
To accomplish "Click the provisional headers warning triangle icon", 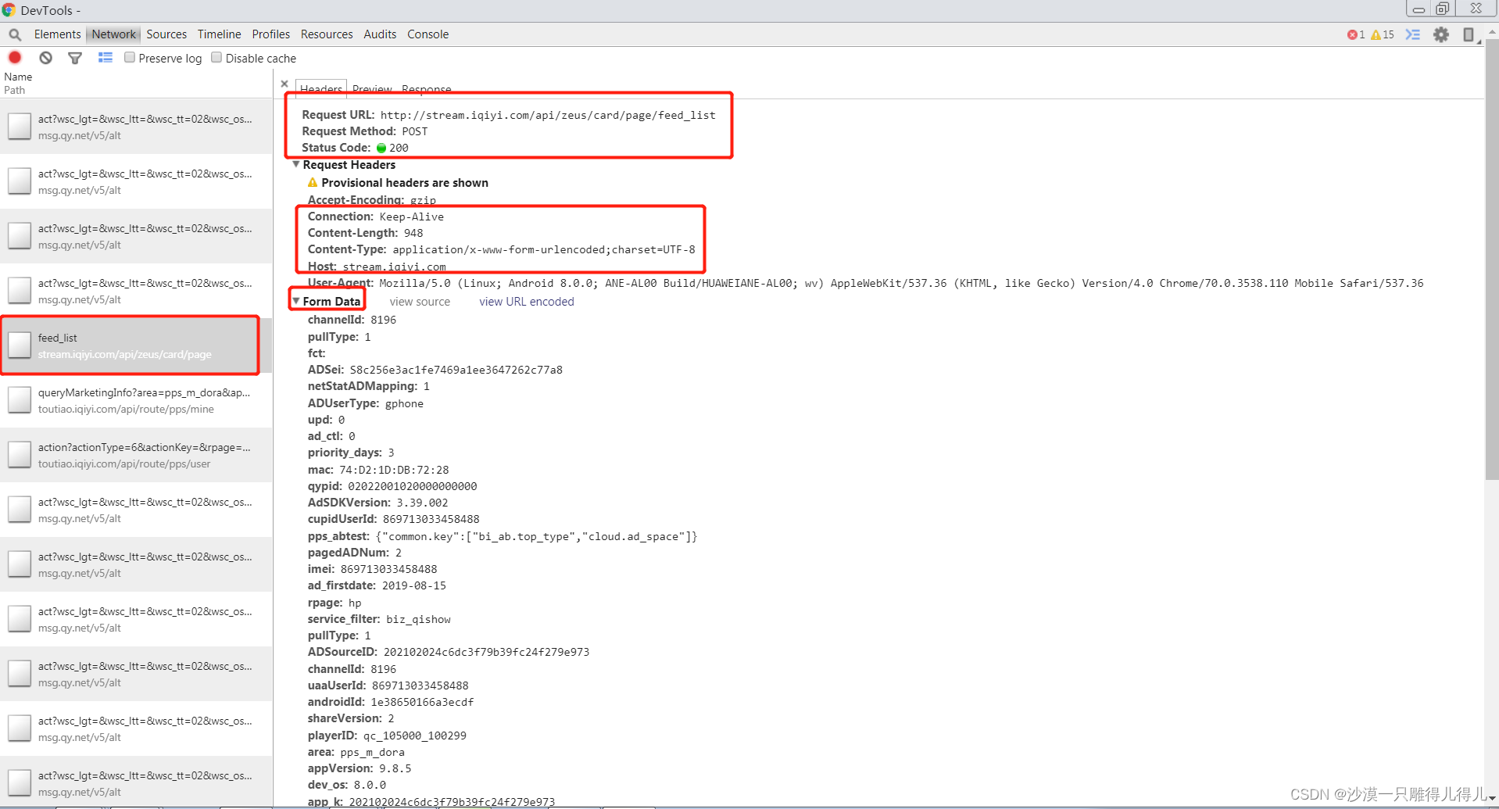I will 313,182.
